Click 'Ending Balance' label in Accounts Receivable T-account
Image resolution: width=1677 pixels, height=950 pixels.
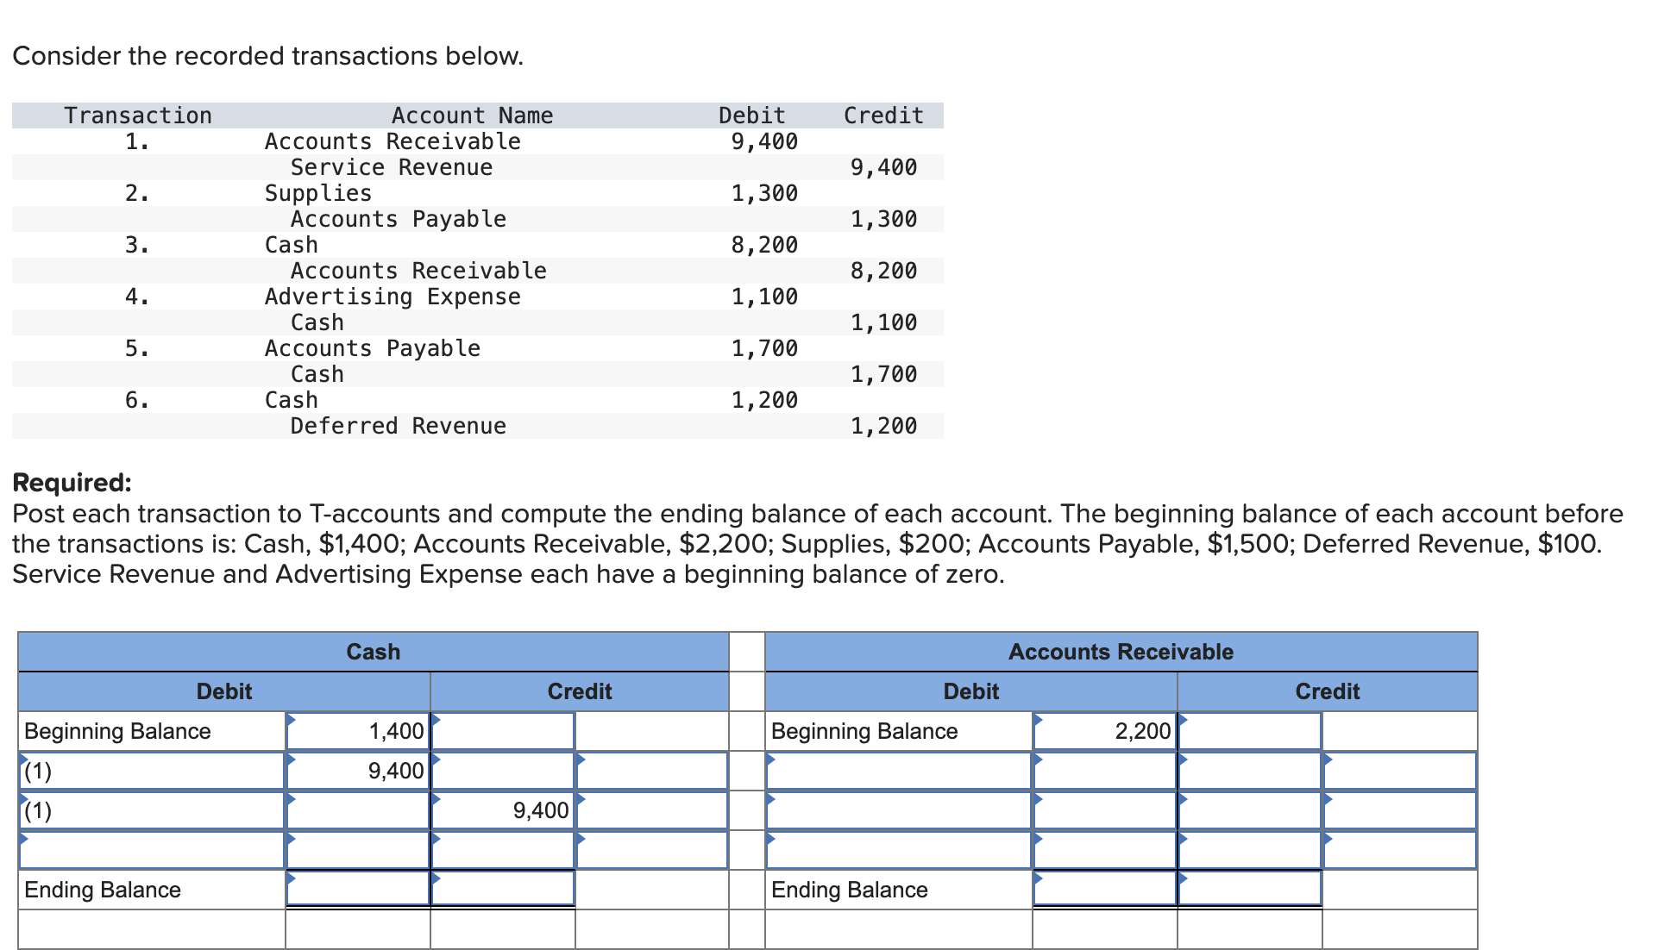tap(850, 890)
